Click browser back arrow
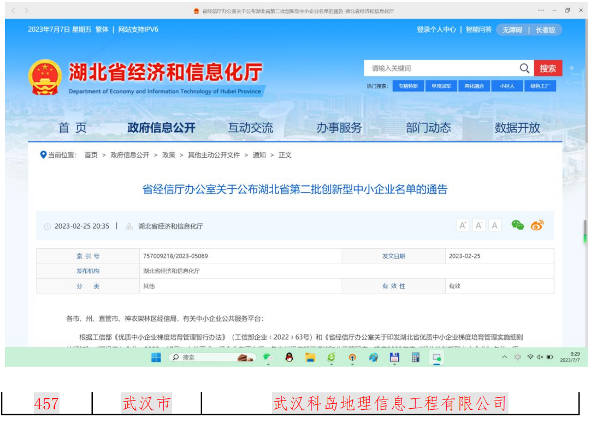Image resolution: width=591 pixels, height=424 pixels. 14,10
